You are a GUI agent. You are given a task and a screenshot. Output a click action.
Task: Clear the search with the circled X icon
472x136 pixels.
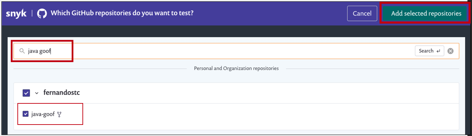click(450, 51)
